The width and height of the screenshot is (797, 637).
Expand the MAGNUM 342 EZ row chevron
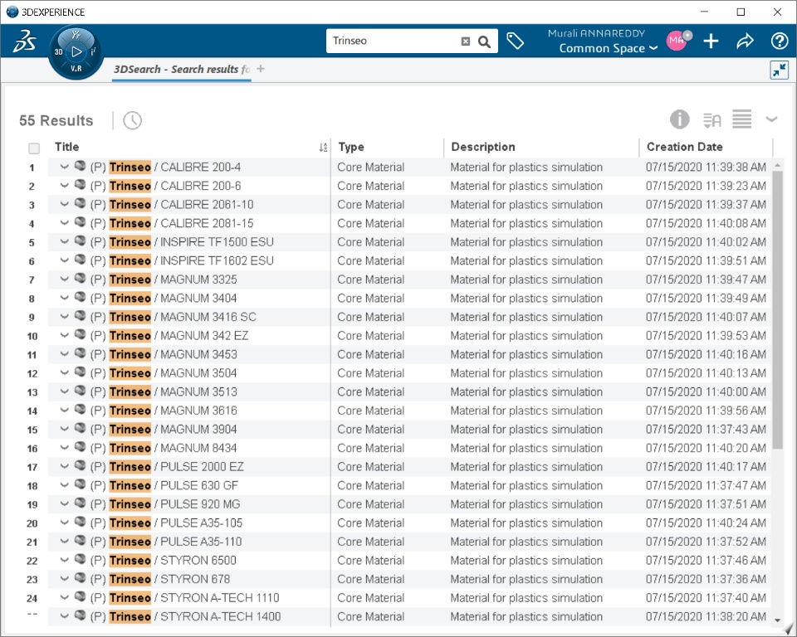point(64,335)
